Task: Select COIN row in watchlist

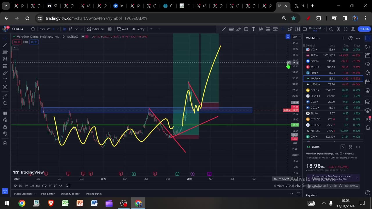Action: [333, 61]
